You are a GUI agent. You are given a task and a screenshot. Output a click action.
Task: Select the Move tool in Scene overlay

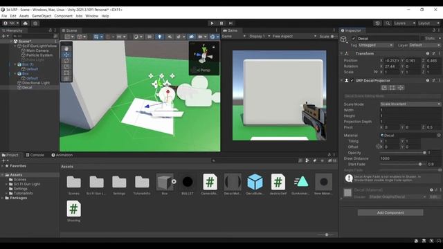[66, 55]
